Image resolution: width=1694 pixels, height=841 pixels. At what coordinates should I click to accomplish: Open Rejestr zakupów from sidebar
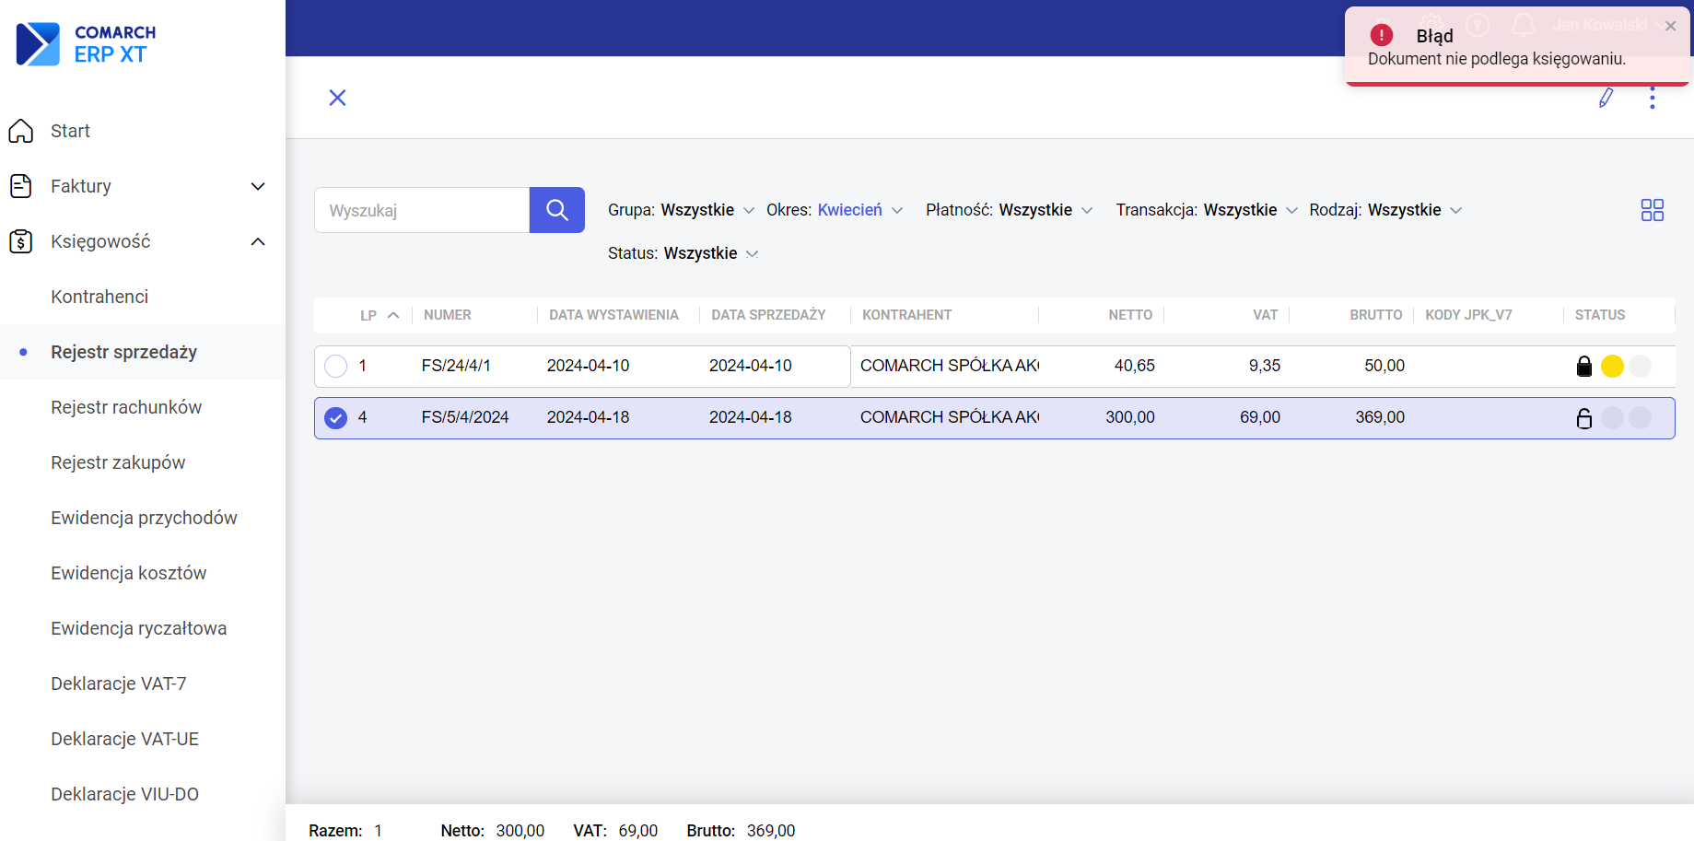click(x=118, y=462)
